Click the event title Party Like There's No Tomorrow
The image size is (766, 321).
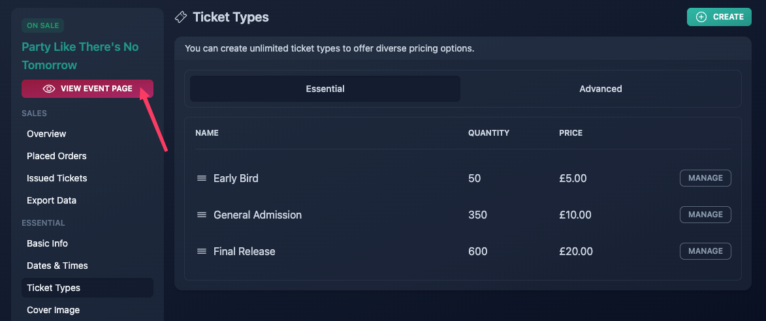click(x=80, y=56)
